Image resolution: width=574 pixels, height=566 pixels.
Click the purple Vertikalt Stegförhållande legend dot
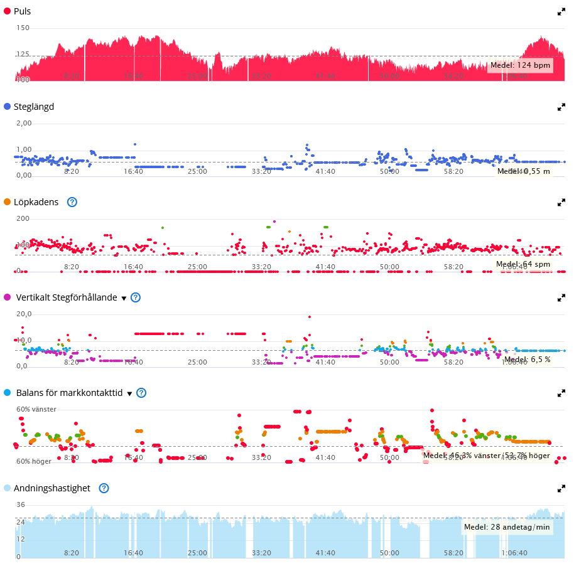click(x=7, y=297)
